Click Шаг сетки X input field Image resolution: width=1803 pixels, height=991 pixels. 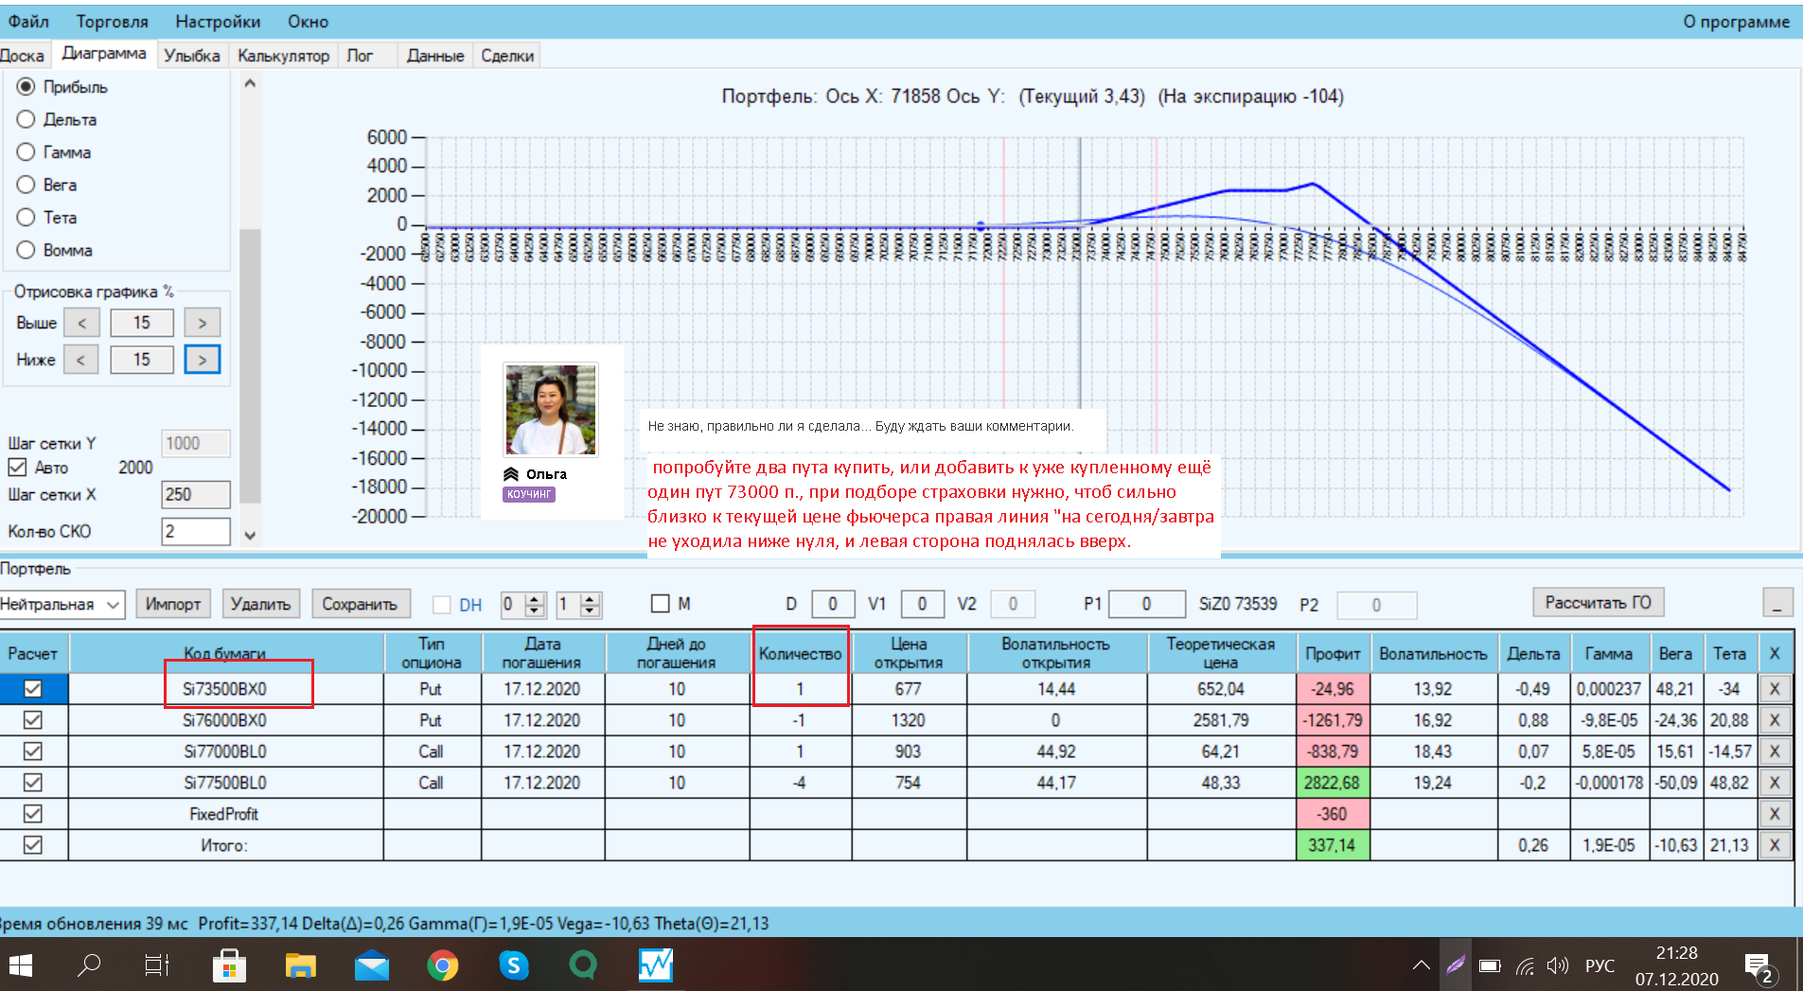coord(196,495)
